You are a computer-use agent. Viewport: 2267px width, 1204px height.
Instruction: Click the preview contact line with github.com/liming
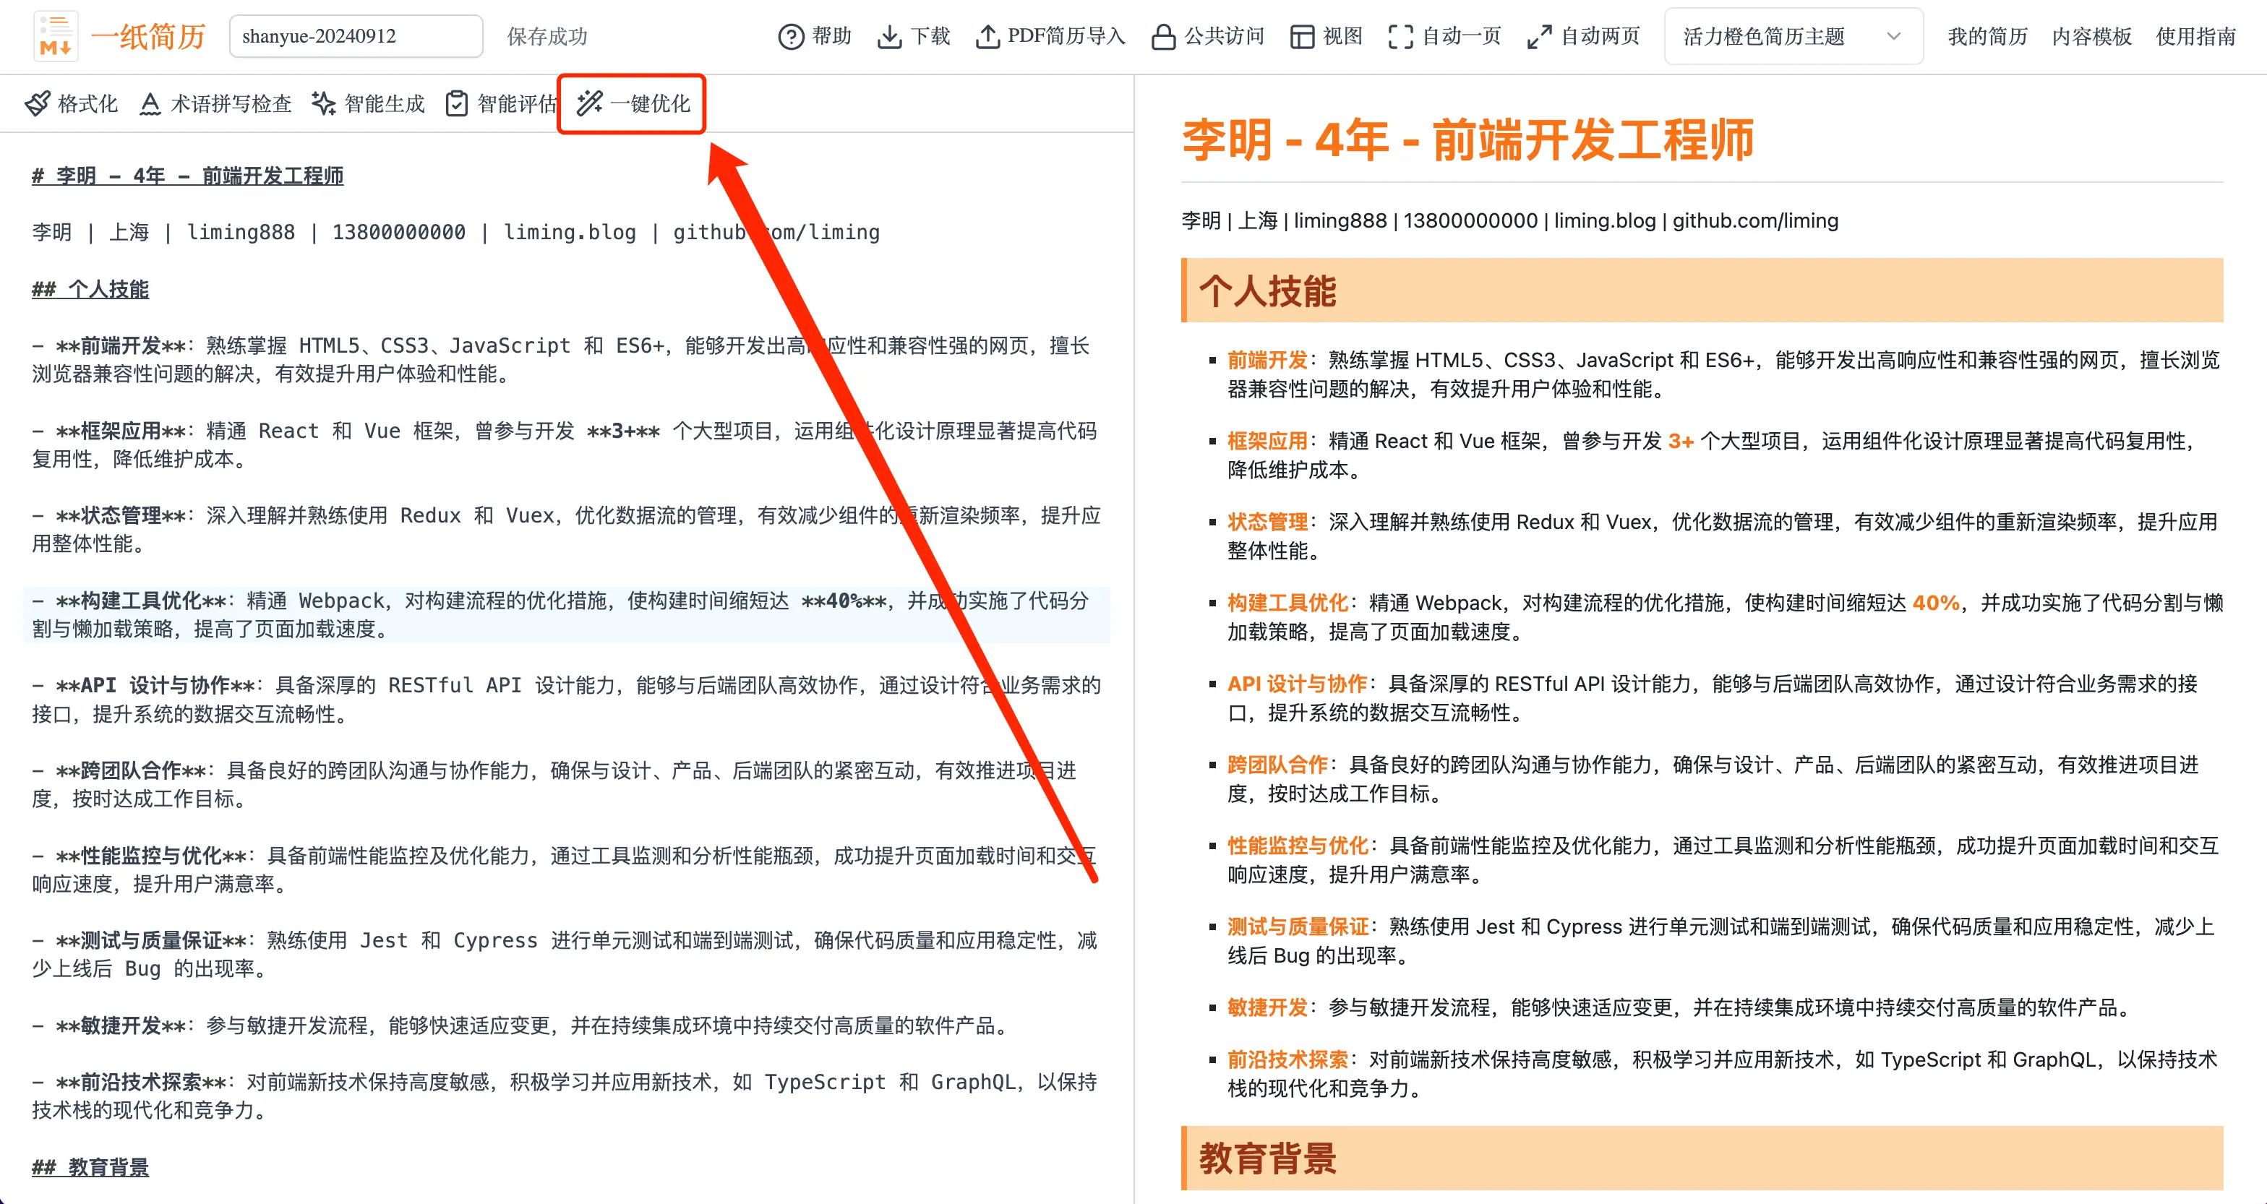pos(1509,220)
